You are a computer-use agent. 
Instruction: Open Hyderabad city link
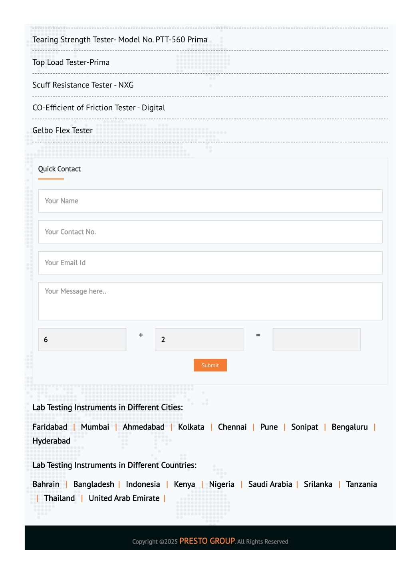pos(51,441)
